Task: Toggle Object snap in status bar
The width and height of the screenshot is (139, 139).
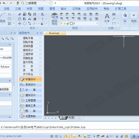Action: 70,136
